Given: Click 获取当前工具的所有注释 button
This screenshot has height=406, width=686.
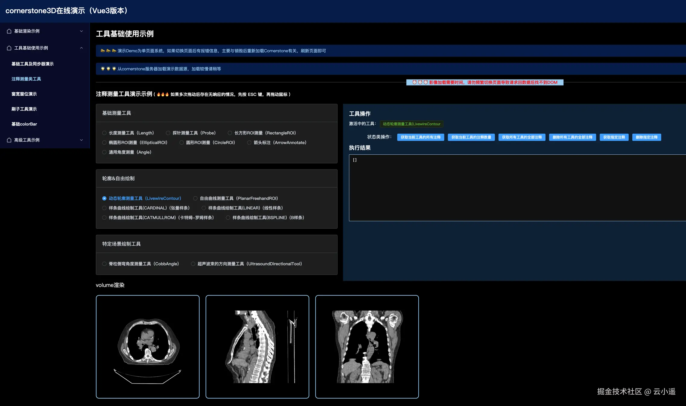Looking at the screenshot, I should pyautogui.click(x=420, y=137).
